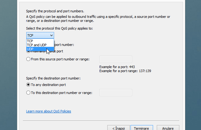
Task: Click "Select the protocol this QoS policy applies to" label
Action: click(59, 28)
